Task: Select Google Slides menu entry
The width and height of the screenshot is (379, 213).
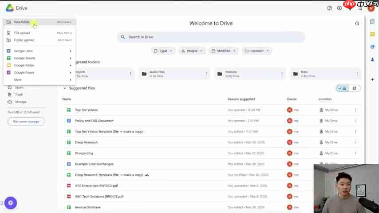Action: click(x=39, y=65)
